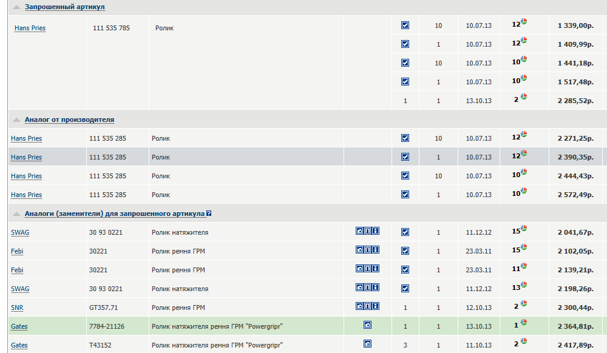
Task: Toggle checkbox in Febi 2 139,21р. row
Action: click(x=405, y=269)
